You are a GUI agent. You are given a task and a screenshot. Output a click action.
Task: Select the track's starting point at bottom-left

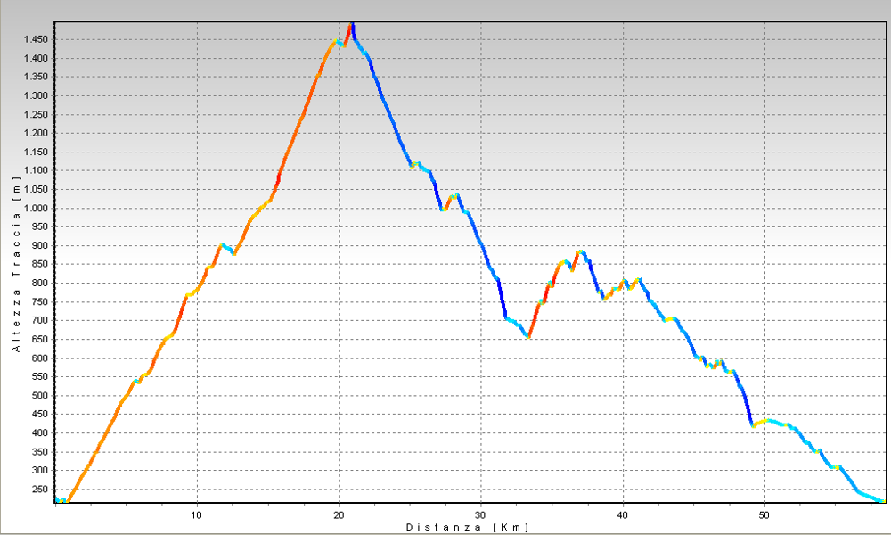click(57, 500)
